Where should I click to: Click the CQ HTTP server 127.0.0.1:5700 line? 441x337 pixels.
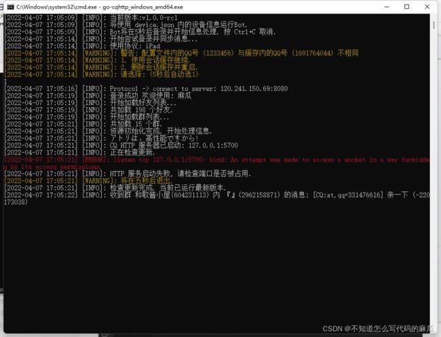click(121, 145)
